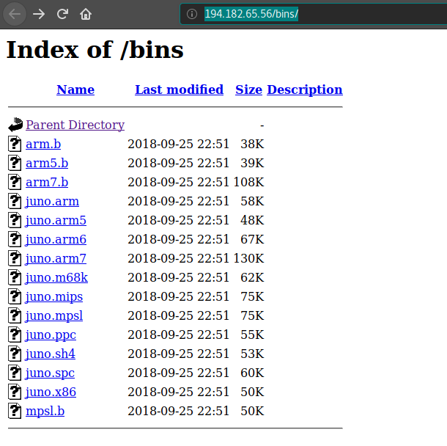Click the file icon next to juno.m68k
Screen dimensions: 447x446
[15, 277]
